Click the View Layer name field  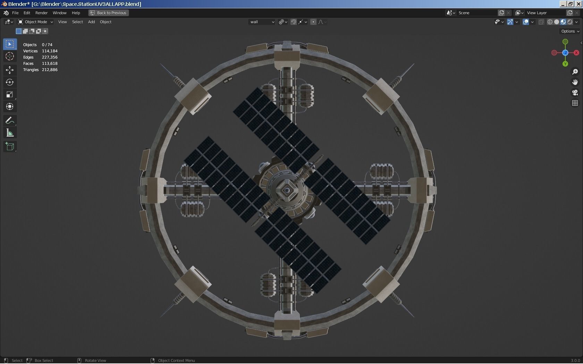pos(545,13)
